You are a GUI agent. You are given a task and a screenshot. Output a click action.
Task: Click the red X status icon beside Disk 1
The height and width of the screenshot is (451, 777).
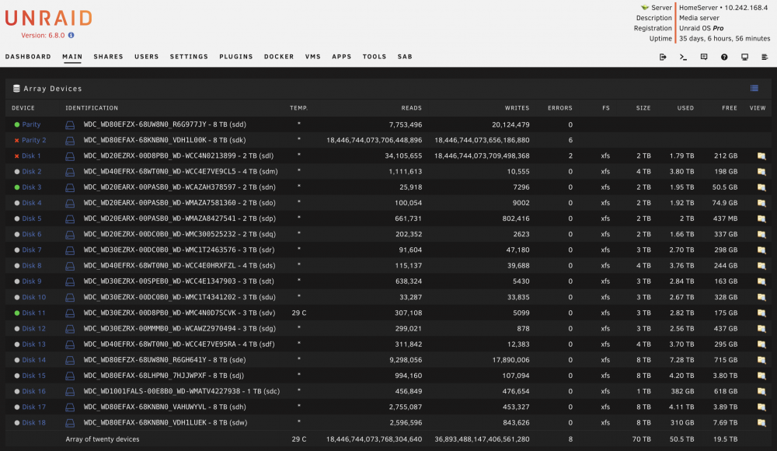point(17,156)
